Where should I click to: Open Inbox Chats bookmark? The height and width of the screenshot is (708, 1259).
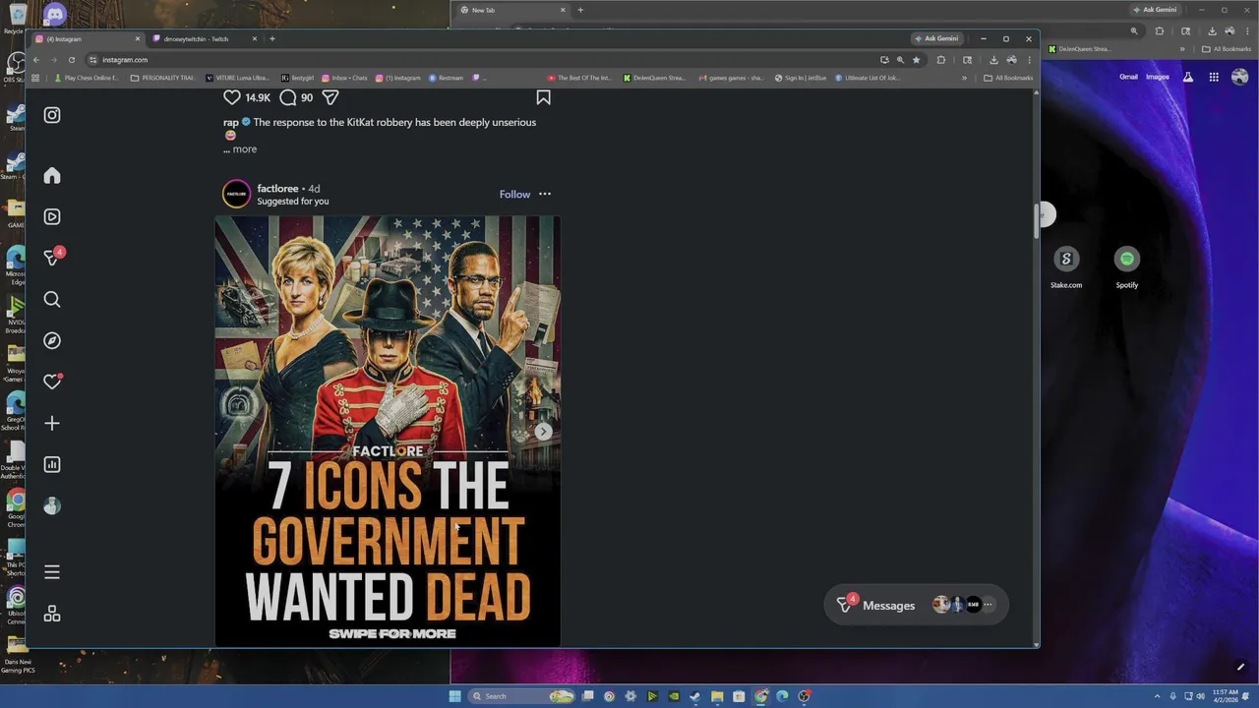pyautogui.click(x=344, y=78)
